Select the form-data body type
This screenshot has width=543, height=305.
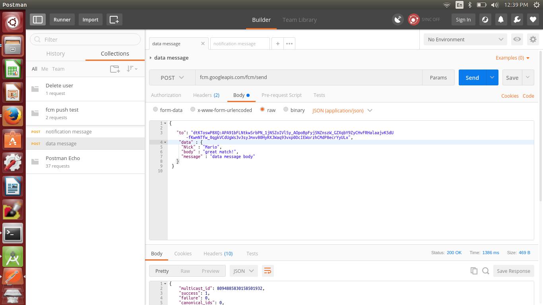[x=156, y=109]
